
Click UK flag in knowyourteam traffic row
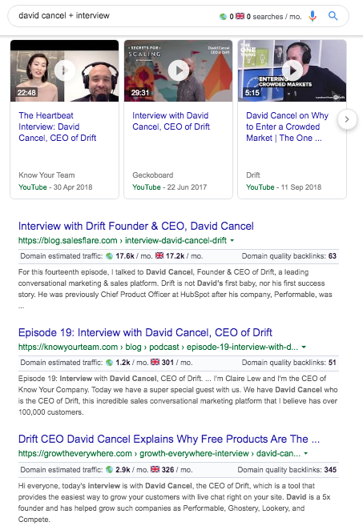pos(155,363)
